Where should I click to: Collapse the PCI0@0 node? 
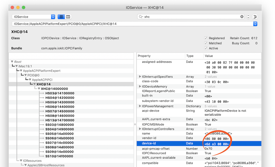26,75
